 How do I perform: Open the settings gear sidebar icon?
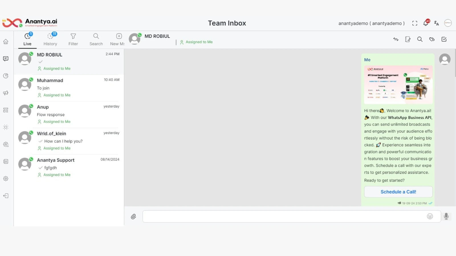(x=6, y=179)
